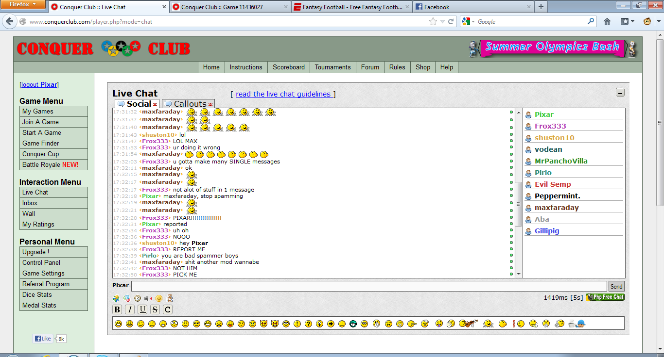The height and width of the screenshot is (357, 664).
Task: Toggle the chat sound speaker icon
Action: point(148,298)
